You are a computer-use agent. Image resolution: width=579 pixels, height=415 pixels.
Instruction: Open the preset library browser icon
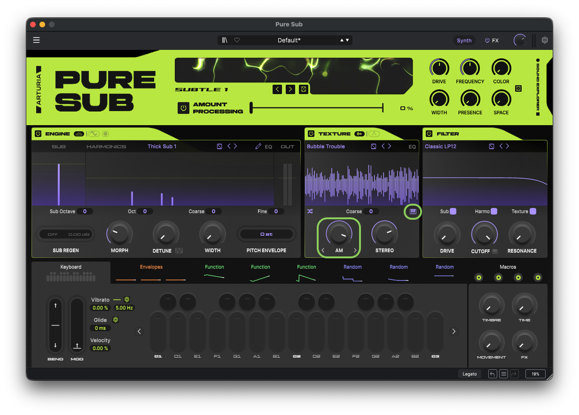[x=225, y=40]
